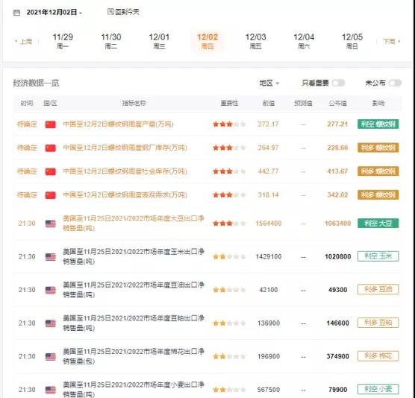This screenshot has height=398, width=415.
Task: Select the 11/29 周一 date tab
Action: point(63,41)
